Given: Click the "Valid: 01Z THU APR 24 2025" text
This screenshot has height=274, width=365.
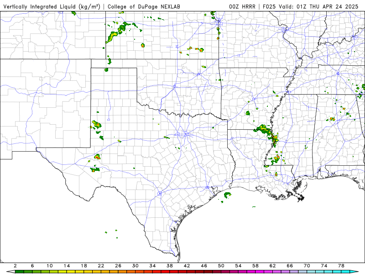Looking at the screenshot, I should 318,6.
